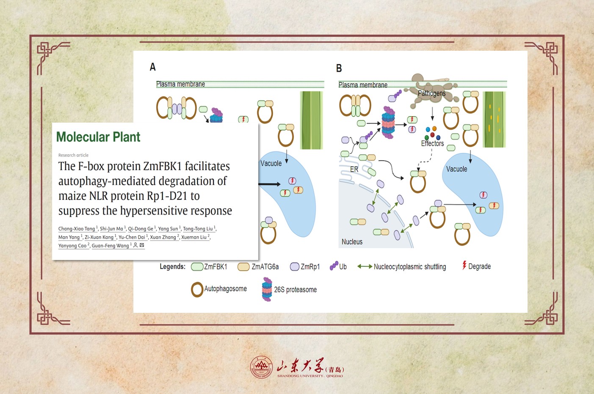594x394 pixels.
Task: Click the green Nucleocytoplasmic shuttling arrow icon
Action: pos(365,266)
